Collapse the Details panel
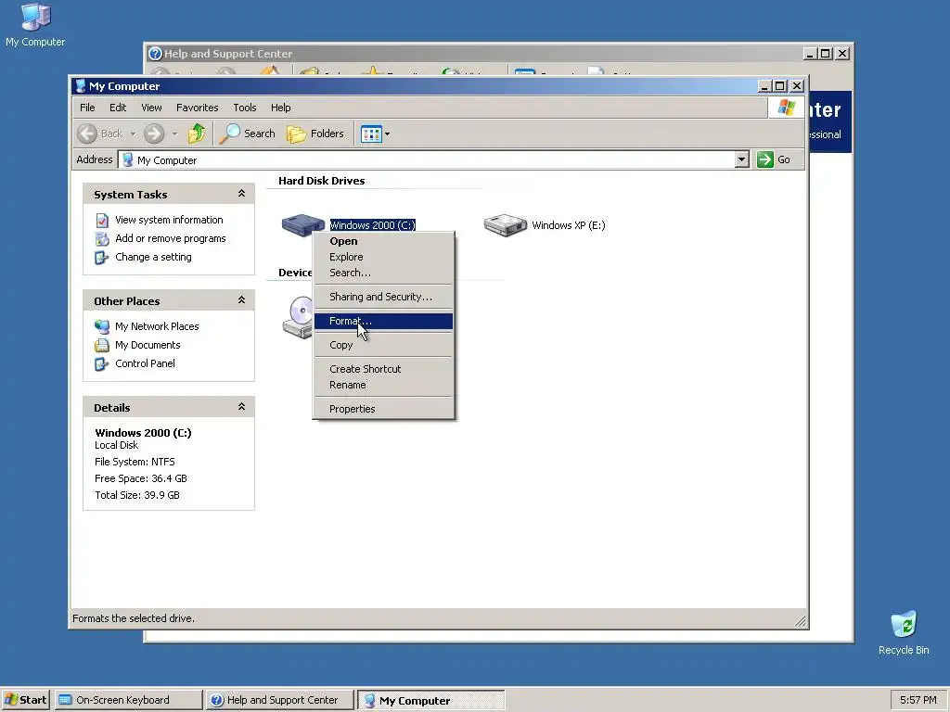Image resolution: width=950 pixels, height=712 pixels. 241,407
